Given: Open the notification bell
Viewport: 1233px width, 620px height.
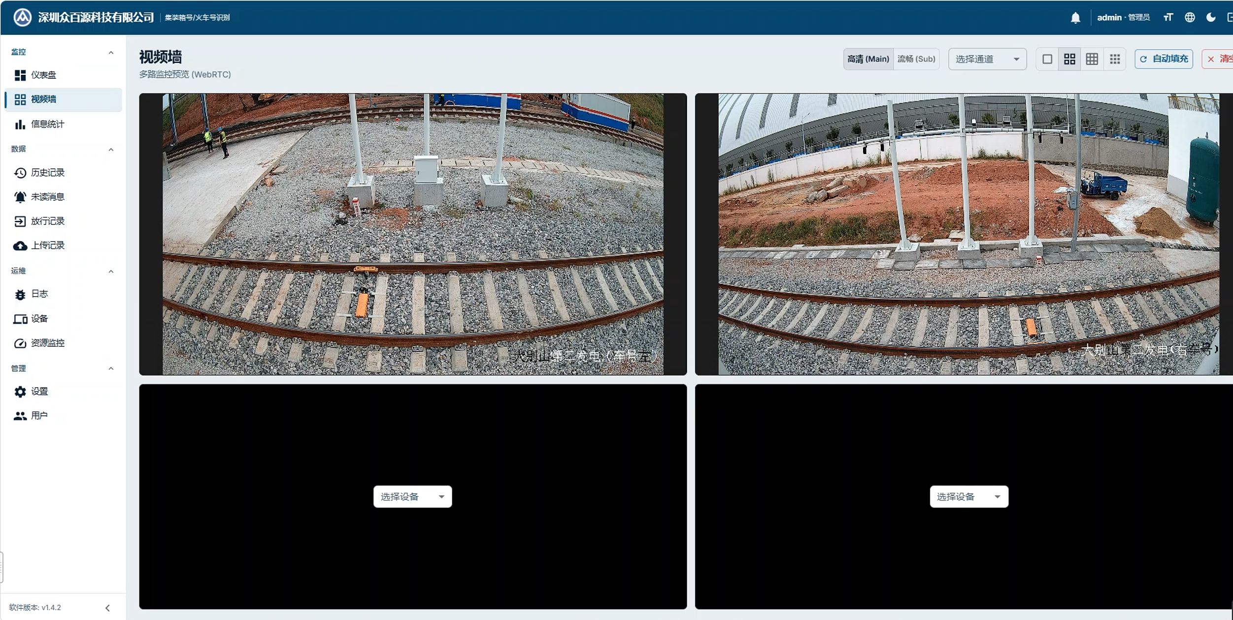Looking at the screenshot, I should click(x=1075, y=18).
